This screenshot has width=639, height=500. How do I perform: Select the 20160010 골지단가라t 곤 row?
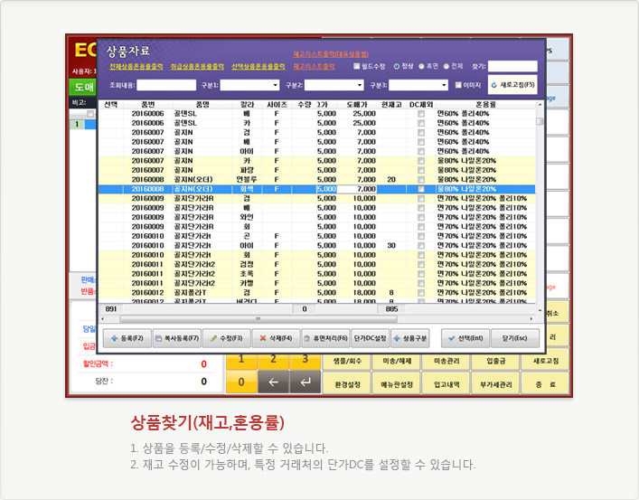tap(317, 236)
